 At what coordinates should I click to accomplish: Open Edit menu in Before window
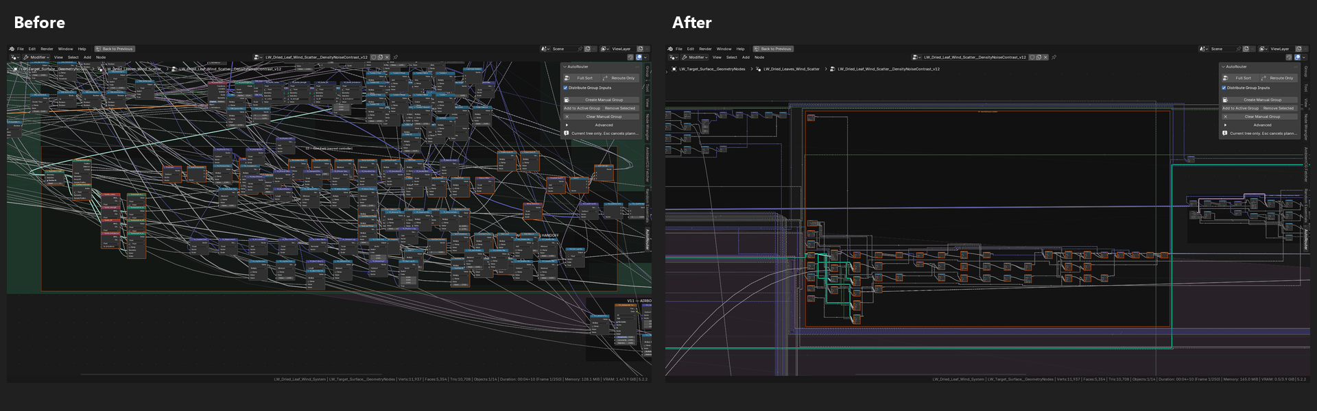click(x=32, y=49)
